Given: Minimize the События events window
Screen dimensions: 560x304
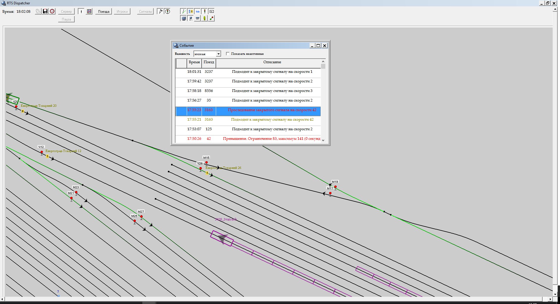Looking at the screenshot, I should pos(312,46).
